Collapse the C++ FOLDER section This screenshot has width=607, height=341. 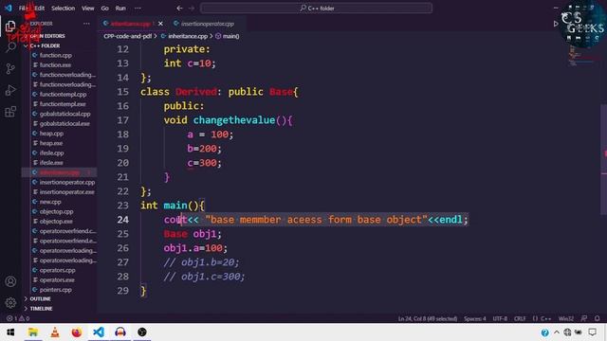45,45
